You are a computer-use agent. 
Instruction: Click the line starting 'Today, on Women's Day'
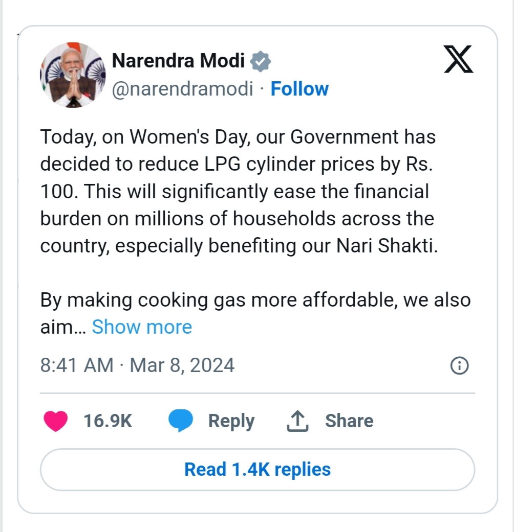coord(238,137)
